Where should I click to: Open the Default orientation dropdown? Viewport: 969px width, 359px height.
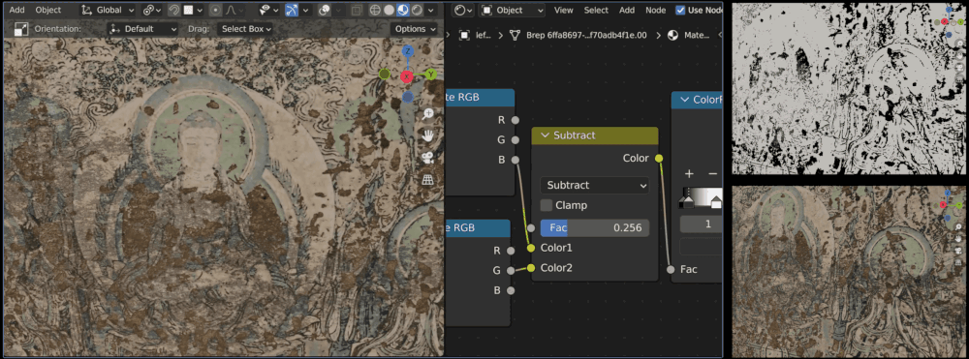coord(142,29)
